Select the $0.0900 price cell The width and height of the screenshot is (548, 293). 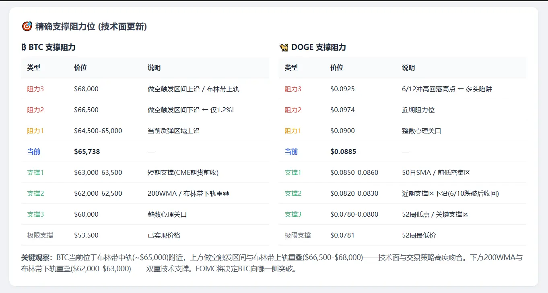342,131
